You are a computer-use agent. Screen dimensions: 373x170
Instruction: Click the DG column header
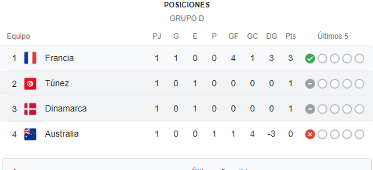pos(271,36)
